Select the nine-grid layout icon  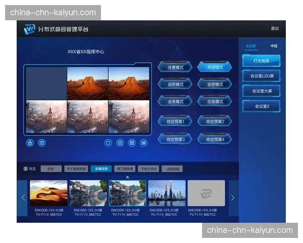(132, 143)
